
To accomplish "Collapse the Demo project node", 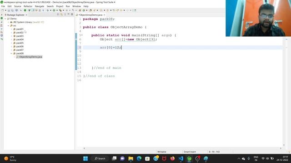I will coord(5,19).
